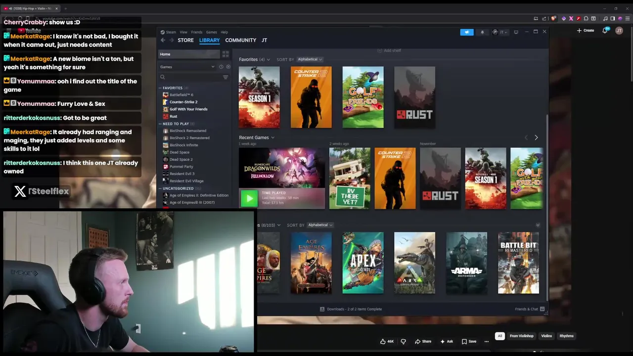Open the Friends menu
The image size is (633, 356).
pos(197,32)
